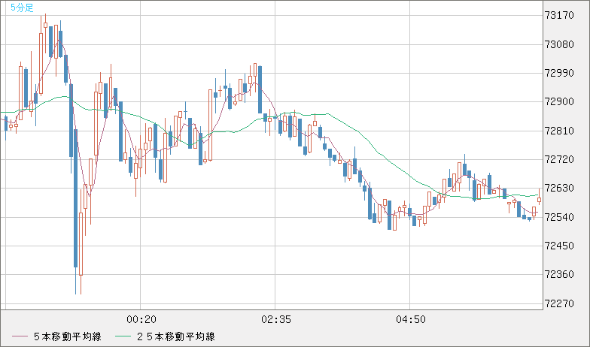Click the 04:50 time axis label
The image size is (590, 347).
(x=411, y=320)
